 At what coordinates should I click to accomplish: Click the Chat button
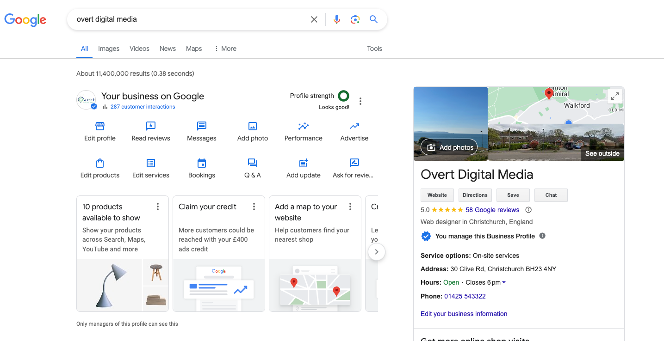coord(551,195)
